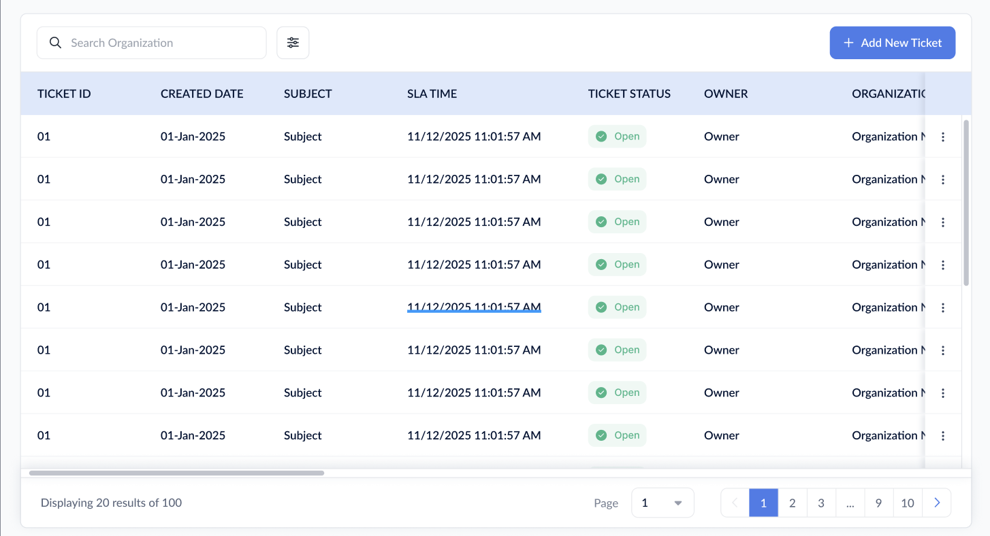Open the first row's three-dot menu

coord(943,137)
